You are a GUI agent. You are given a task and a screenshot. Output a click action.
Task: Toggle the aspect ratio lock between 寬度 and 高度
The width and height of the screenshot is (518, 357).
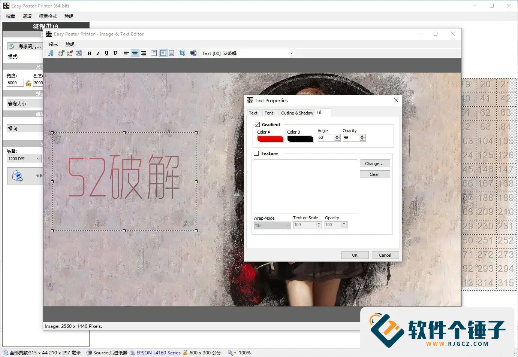click(28, 83)
